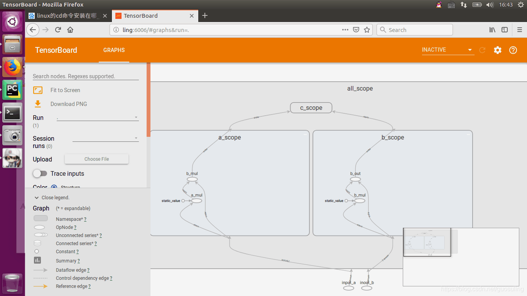Open Control dependency edge help link
This screenshot has width=527, height=296.
coord(111,278)
